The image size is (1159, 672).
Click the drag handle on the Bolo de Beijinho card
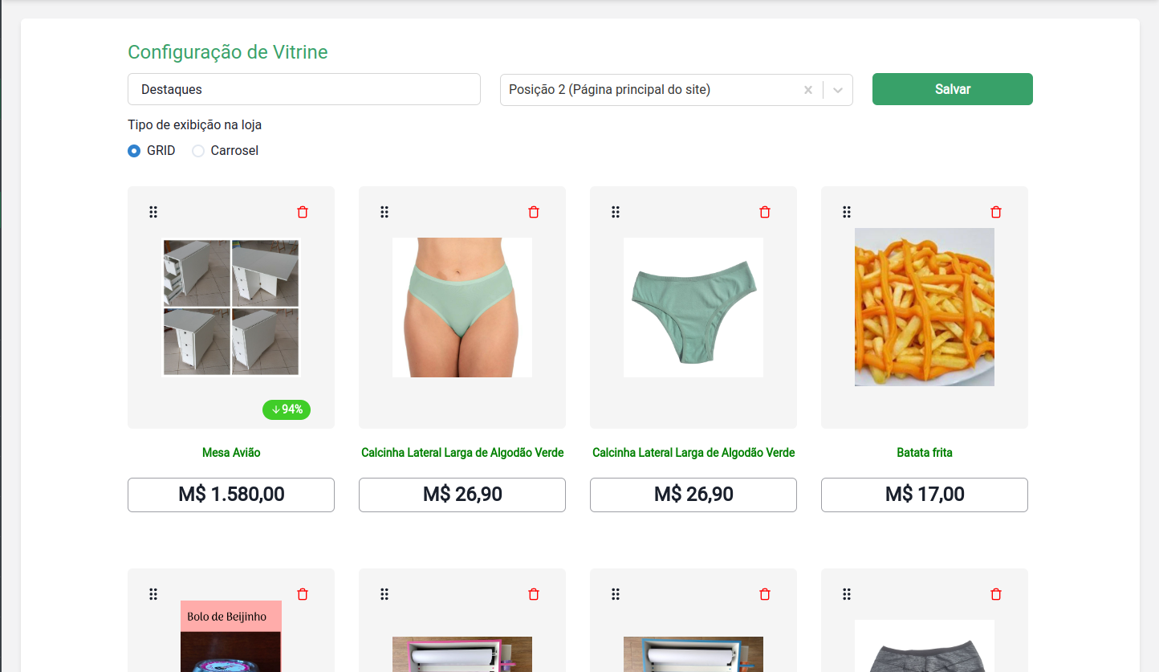(153, 593)
